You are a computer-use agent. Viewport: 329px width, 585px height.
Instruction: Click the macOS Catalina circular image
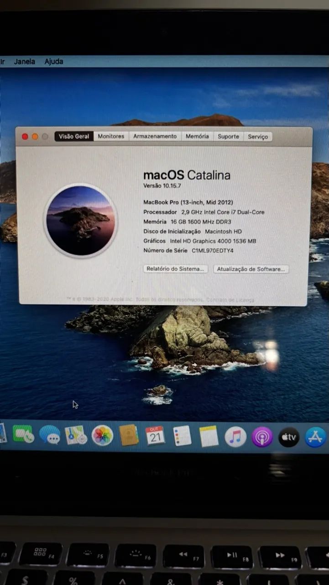pyautogui.click(x=80, y=220)
